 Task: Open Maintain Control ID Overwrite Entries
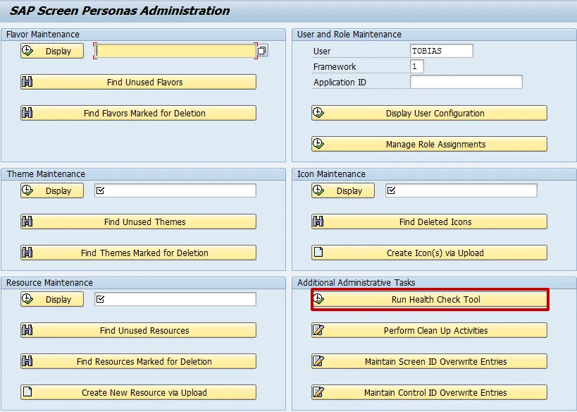(x=429, y=392)
